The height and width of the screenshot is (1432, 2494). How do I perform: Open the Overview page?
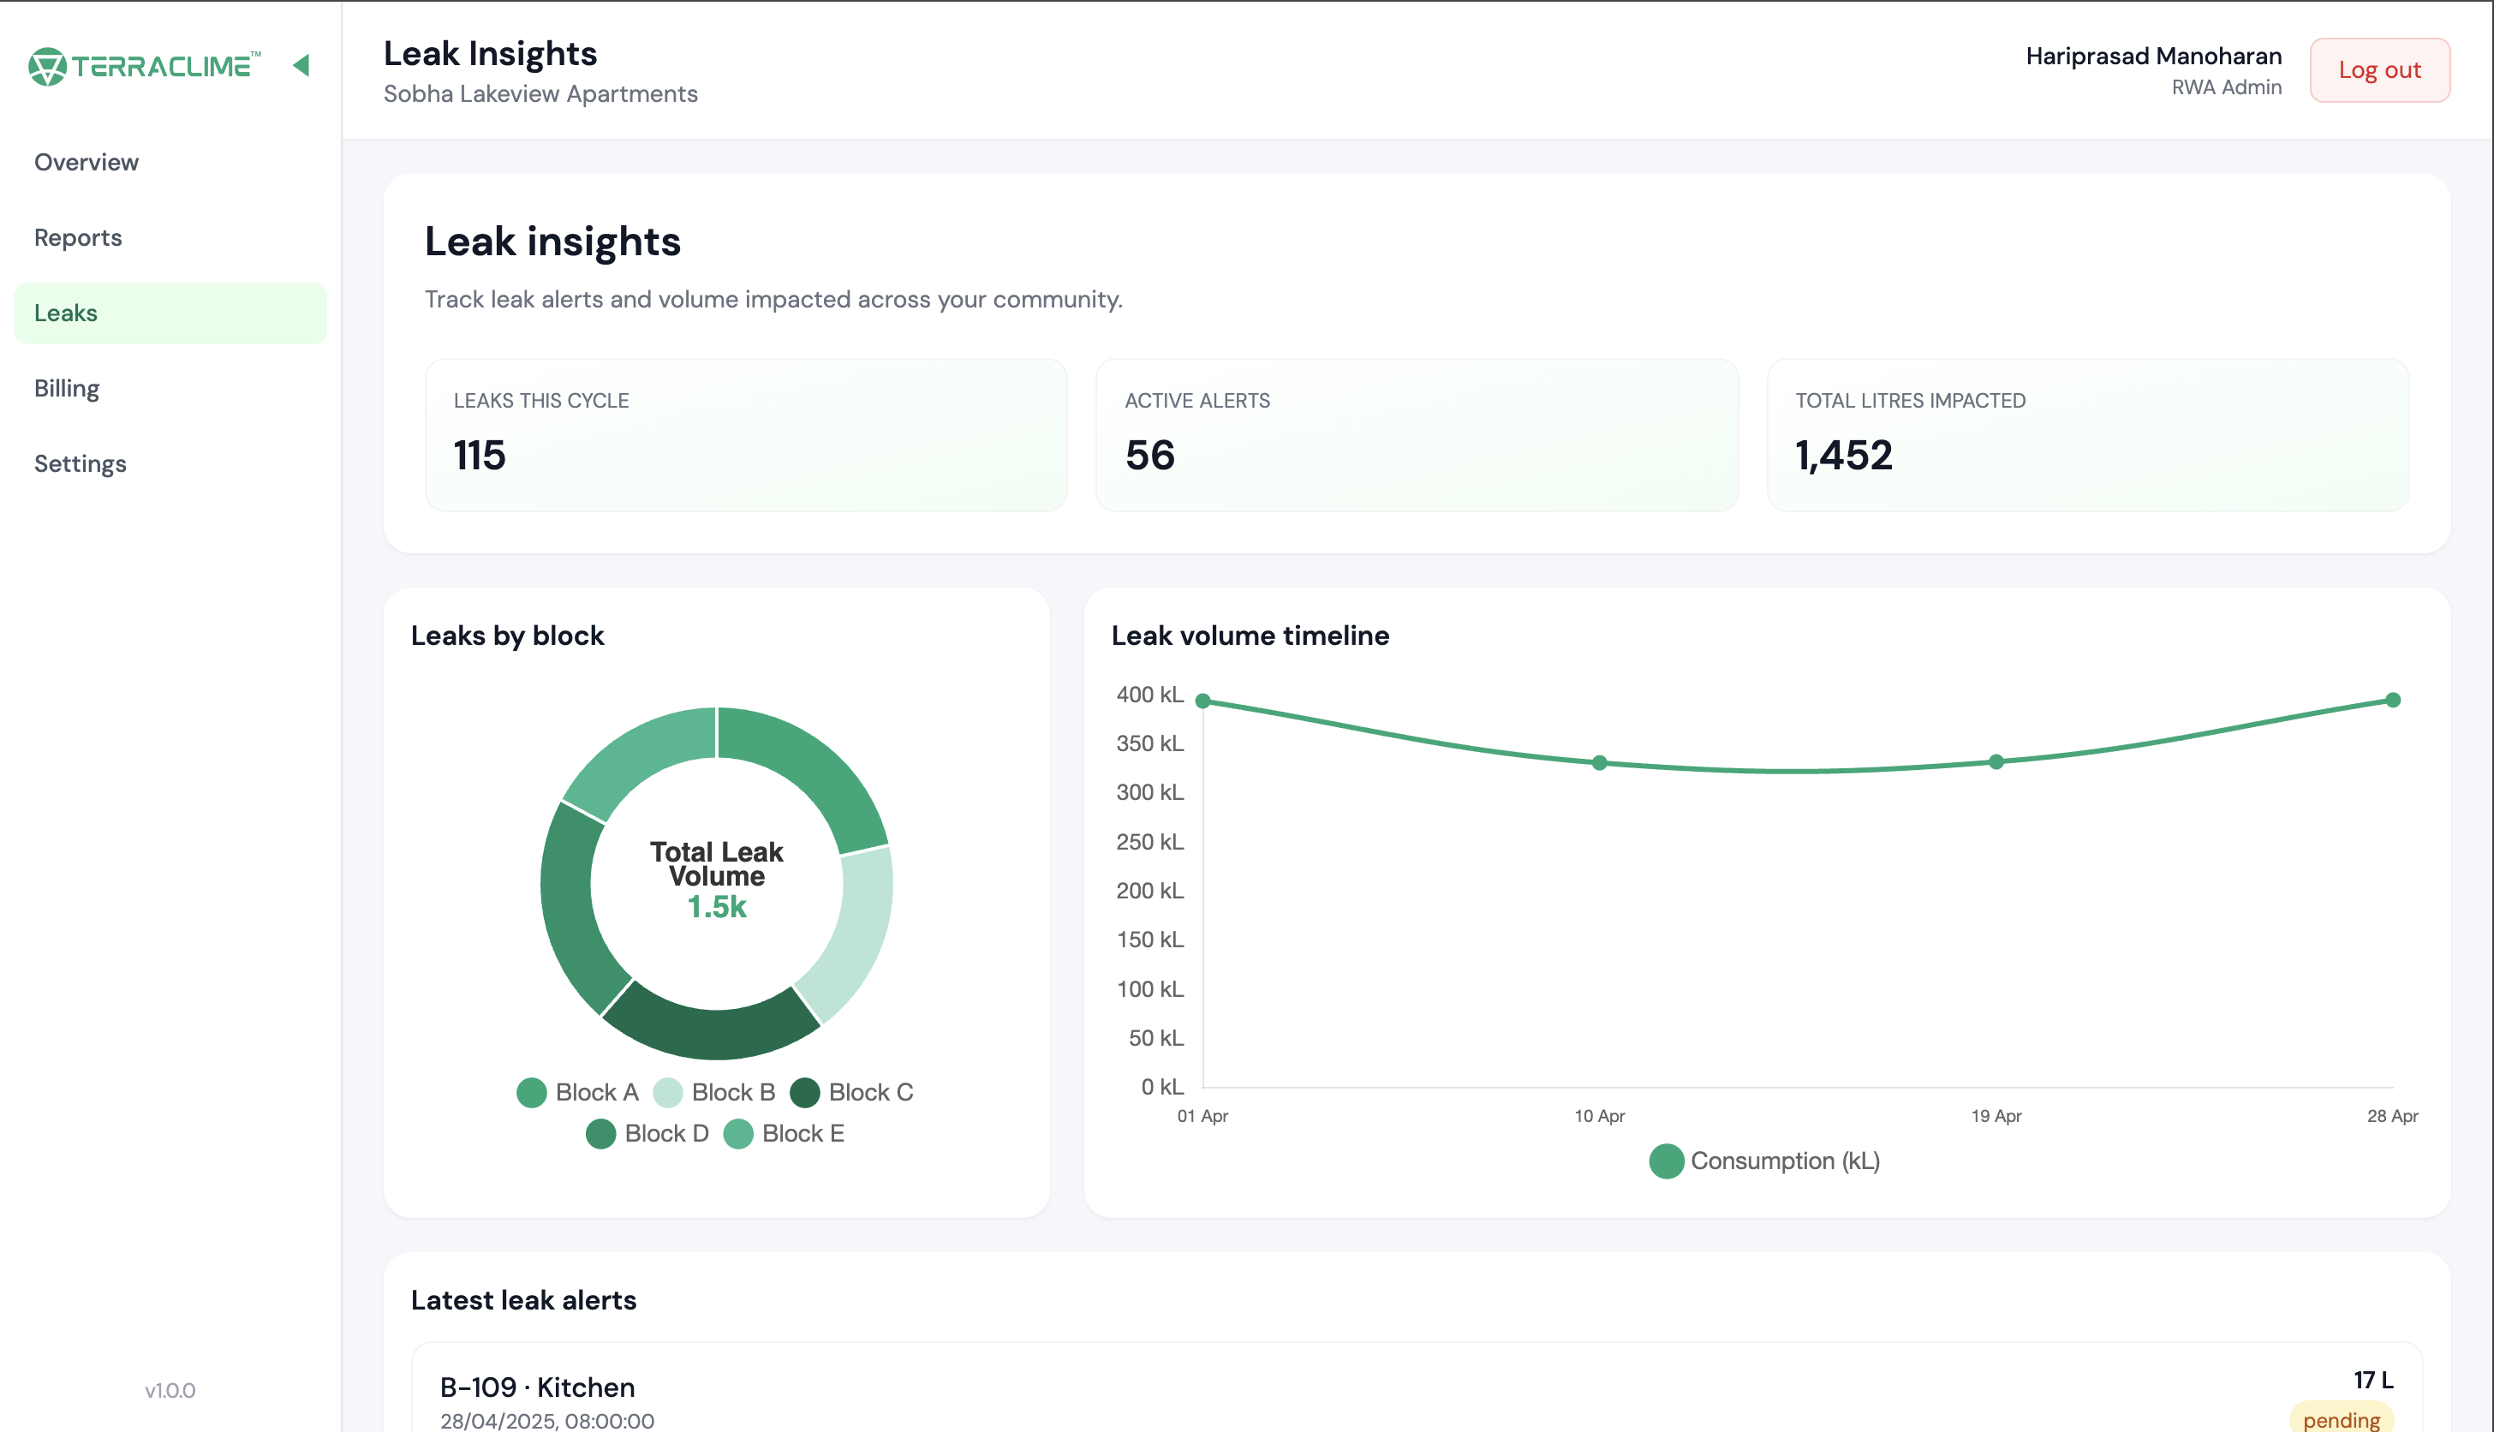170,162
